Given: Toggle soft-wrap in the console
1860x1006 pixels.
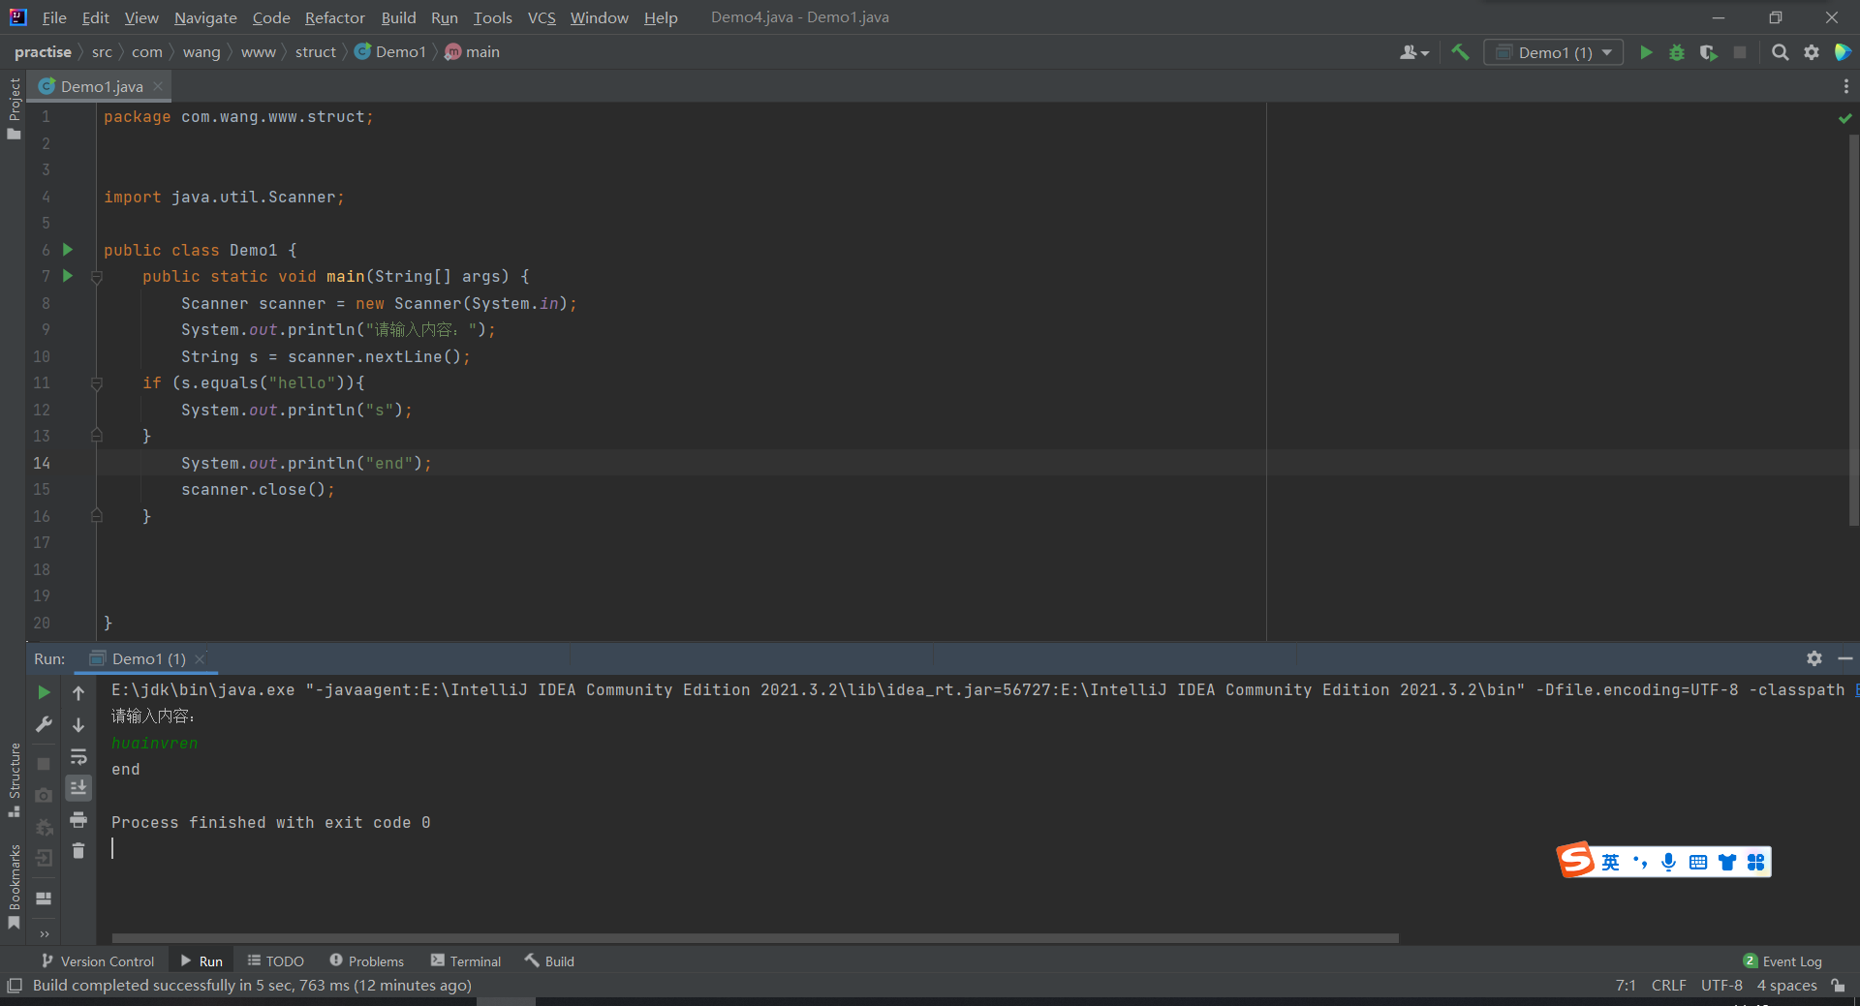Looking at the screenshot, I should (78, 756).
